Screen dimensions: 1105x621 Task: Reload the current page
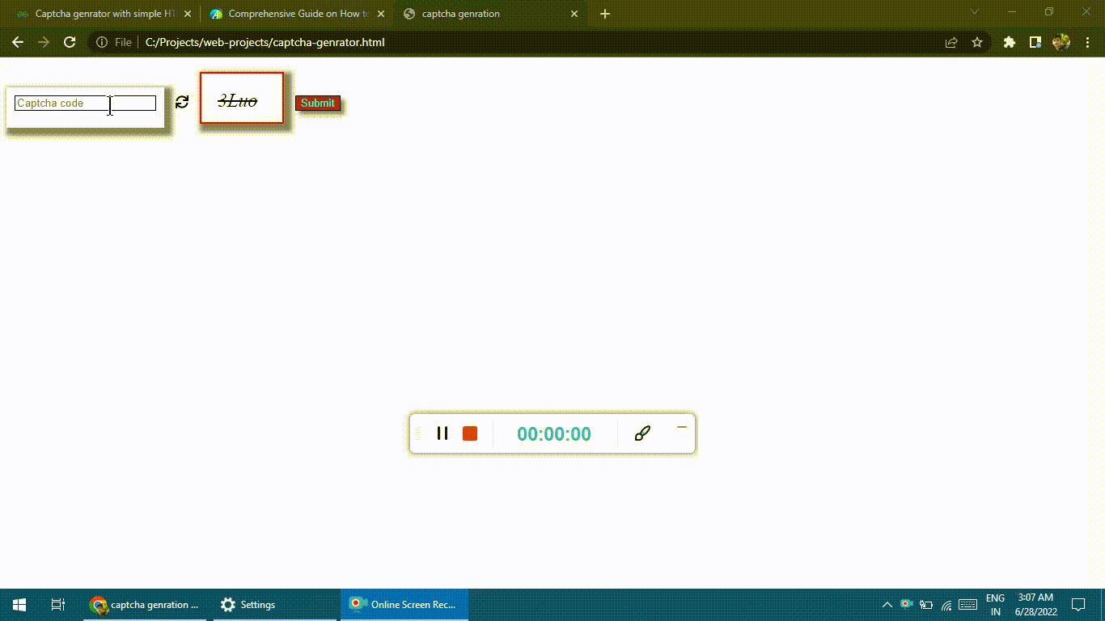pyautogui.click(x=70, y=42)
